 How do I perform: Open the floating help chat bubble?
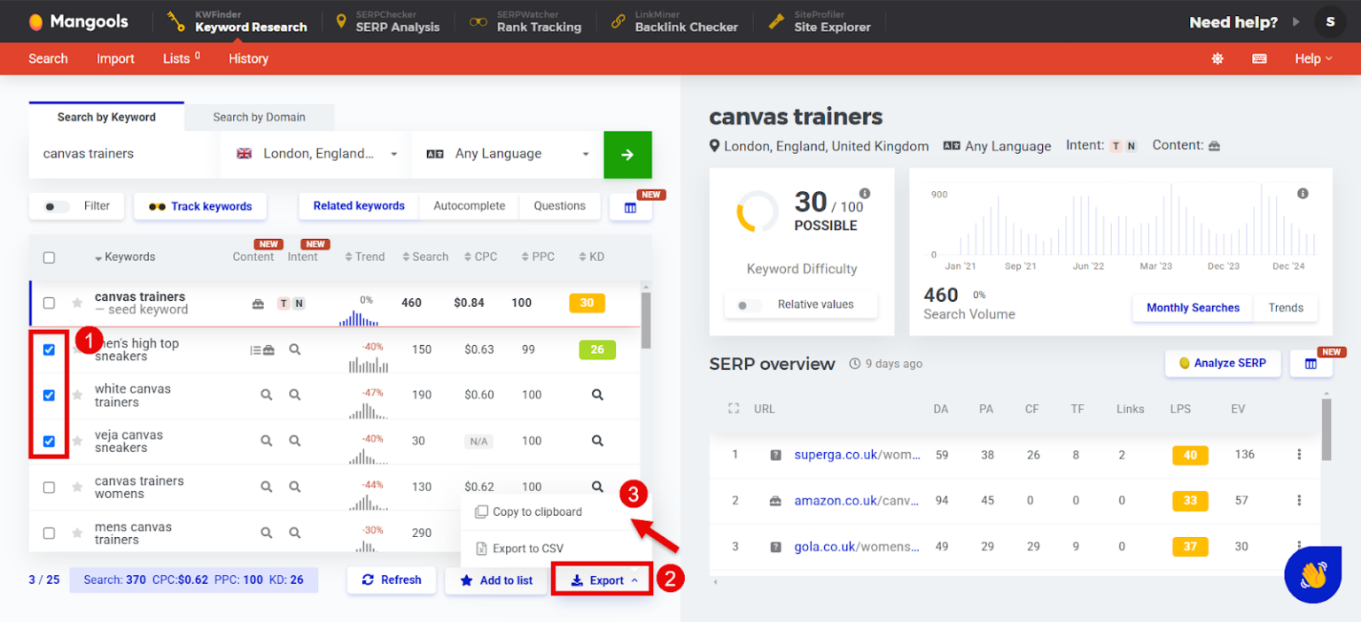click(x=1312, y=575)
